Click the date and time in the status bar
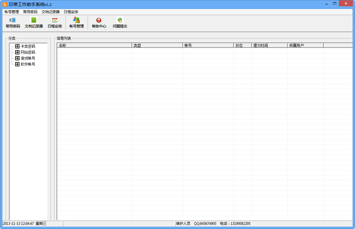The image size is (355, 229). 25,224
